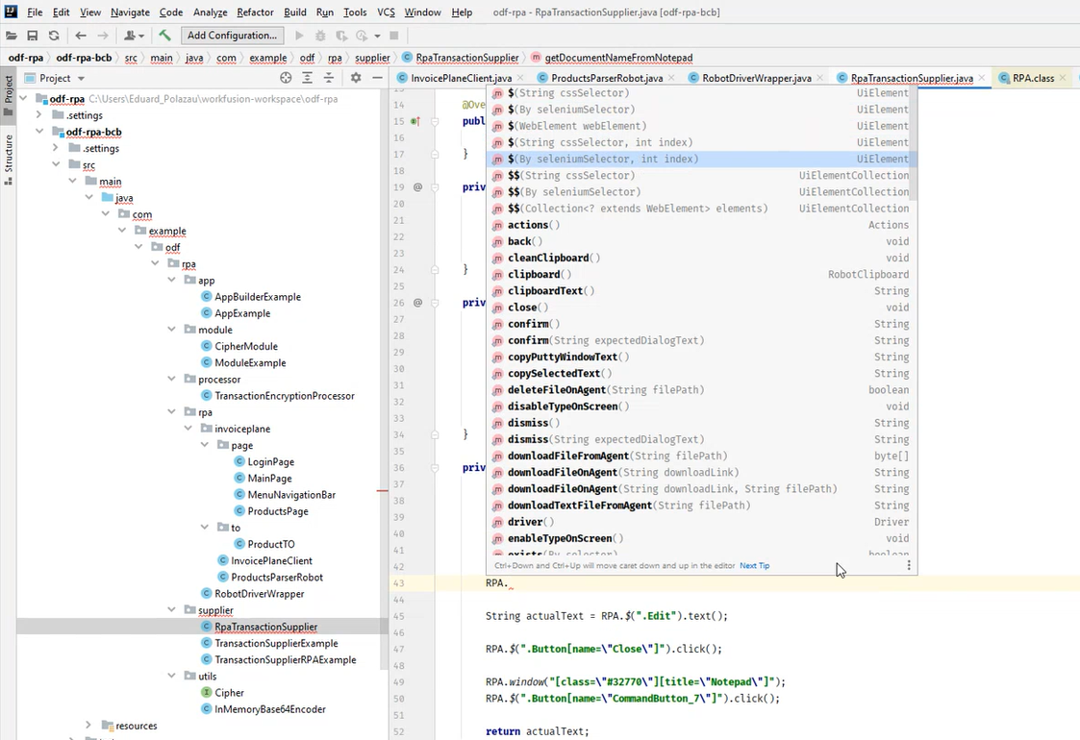The width and height of the screenshot is (1080, 740).
Task: Select the driver() completion
Action: coord(700,522)
